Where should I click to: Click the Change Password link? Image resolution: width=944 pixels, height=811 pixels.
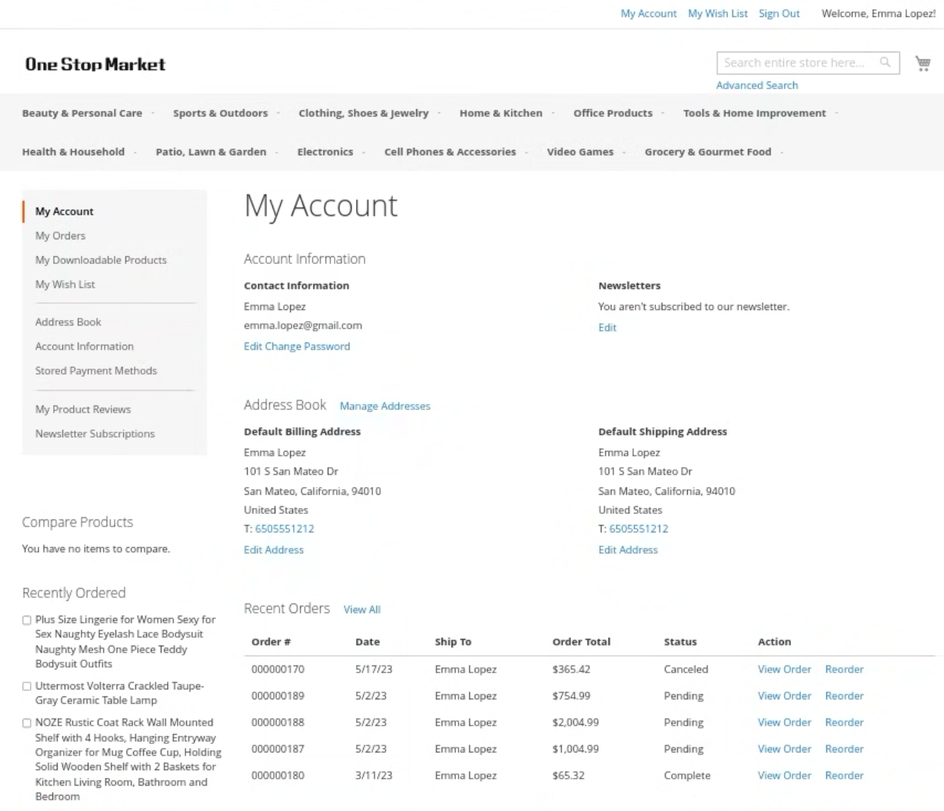click(307, 347)
